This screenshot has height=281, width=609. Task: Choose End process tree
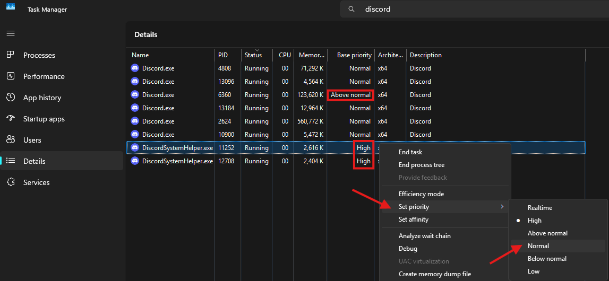tap(445, 165)
